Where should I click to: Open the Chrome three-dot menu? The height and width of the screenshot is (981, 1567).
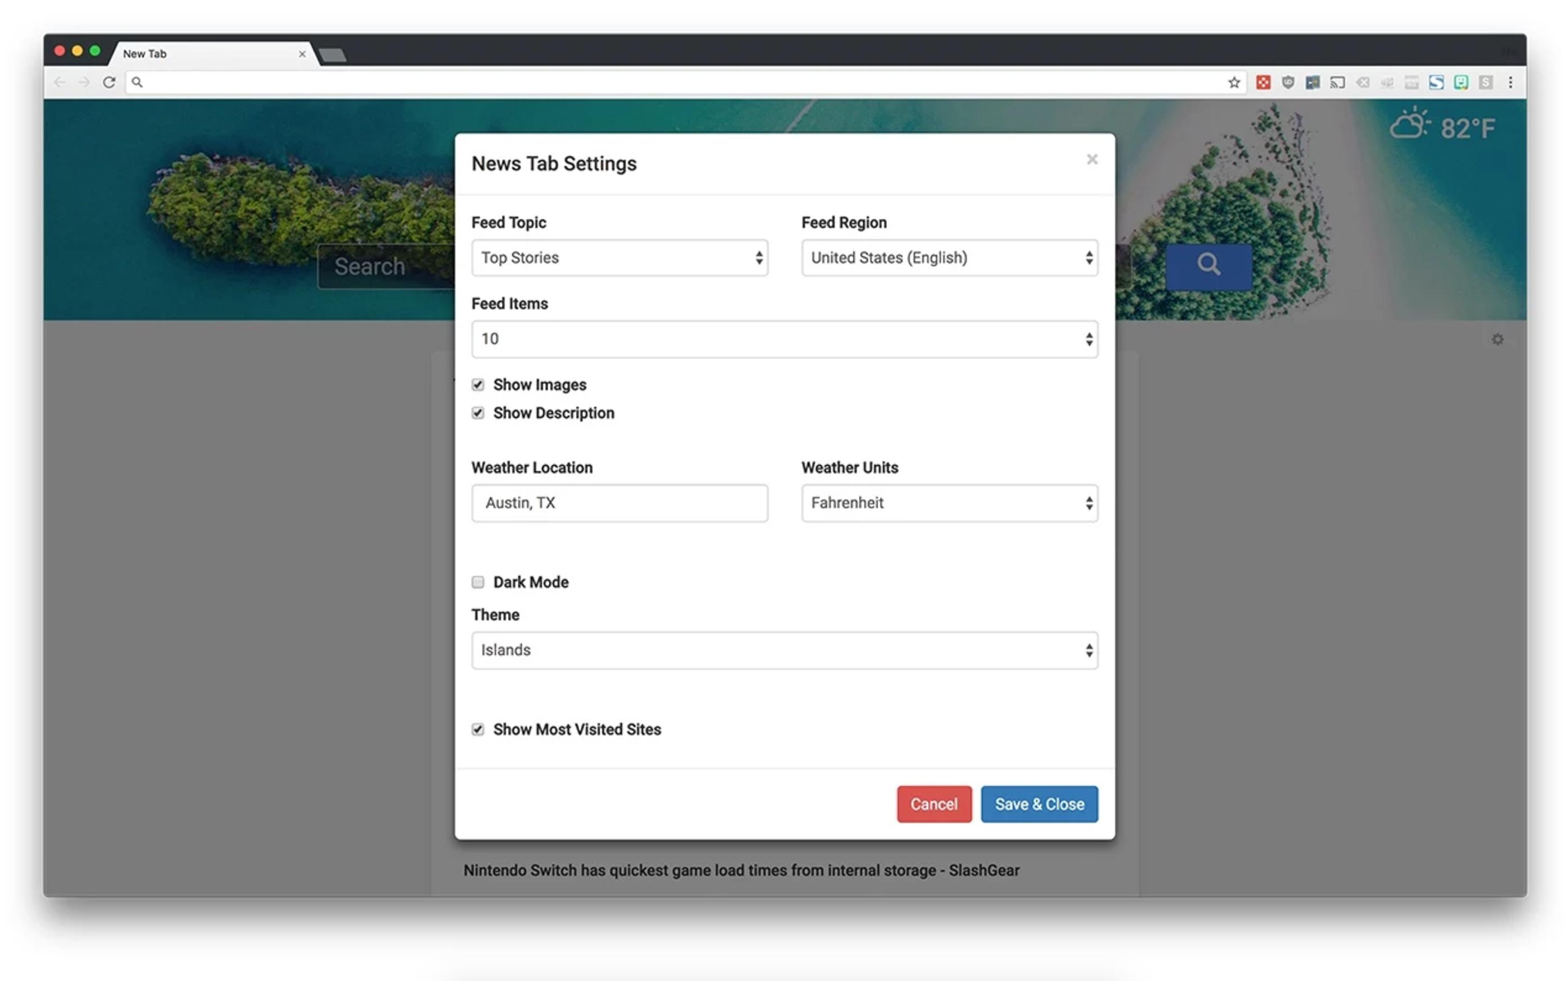(x=1510, y=82)
